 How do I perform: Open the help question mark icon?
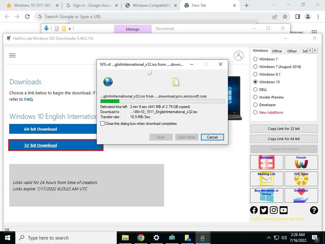coord(314,210)
